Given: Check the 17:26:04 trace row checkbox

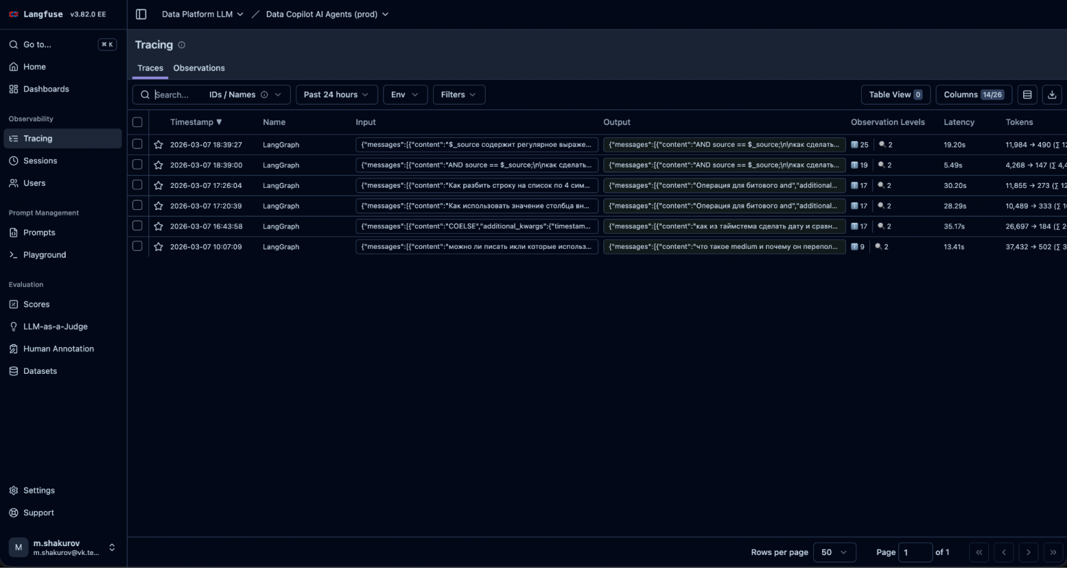Looking at the screenshot, I should 137,185.
